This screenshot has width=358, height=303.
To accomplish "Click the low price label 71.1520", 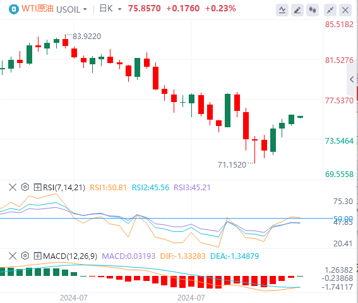I will (x=232, y=164).
